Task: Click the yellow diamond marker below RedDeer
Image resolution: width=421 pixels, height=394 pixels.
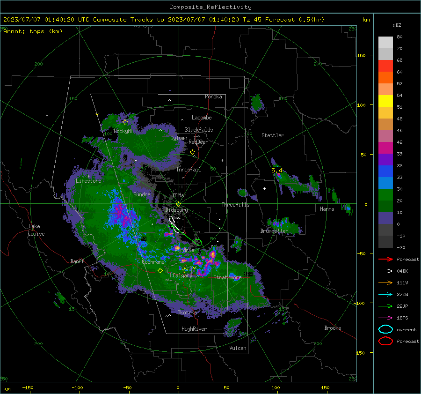Action: (x=192, y=152)
